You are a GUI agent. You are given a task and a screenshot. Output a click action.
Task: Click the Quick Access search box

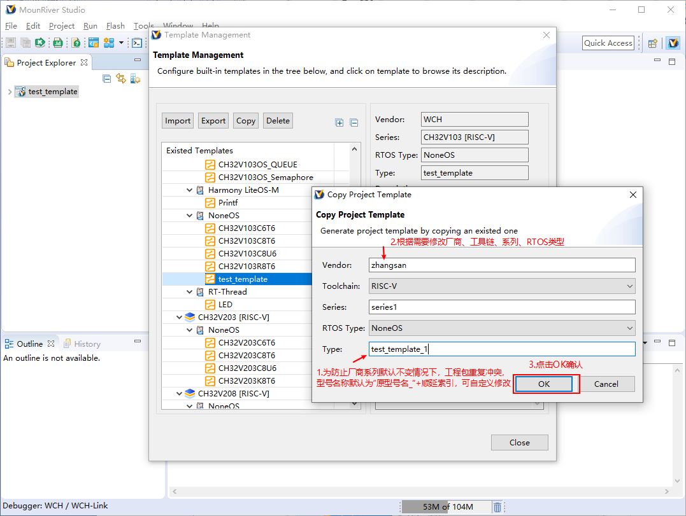click(x=608, y=43)
